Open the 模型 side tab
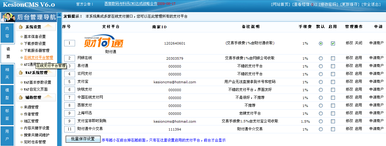The height and width of the screenshot is (146, 386). click(x=7, y=94)
